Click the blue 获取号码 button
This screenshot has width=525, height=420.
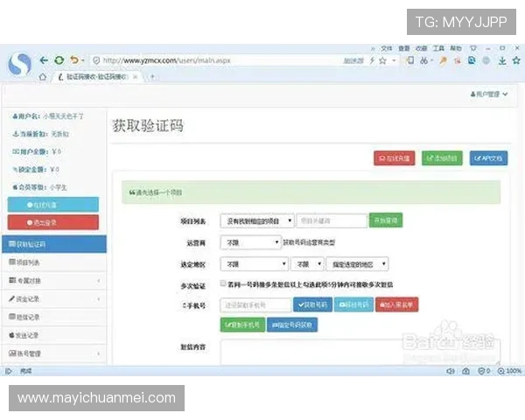pos(312,304)
